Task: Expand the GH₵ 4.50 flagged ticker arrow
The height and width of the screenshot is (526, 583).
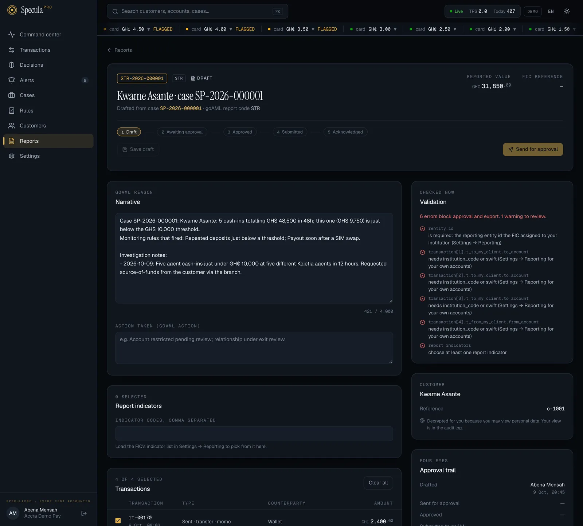Action: point(149,29)
